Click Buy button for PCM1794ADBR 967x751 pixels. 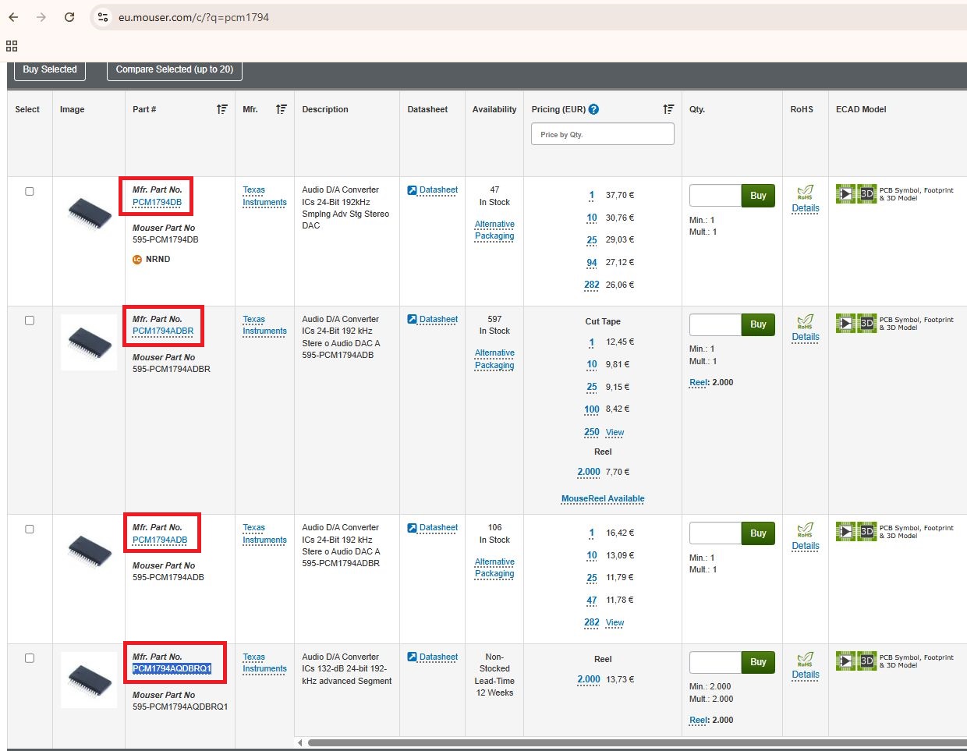pos(758,324)
